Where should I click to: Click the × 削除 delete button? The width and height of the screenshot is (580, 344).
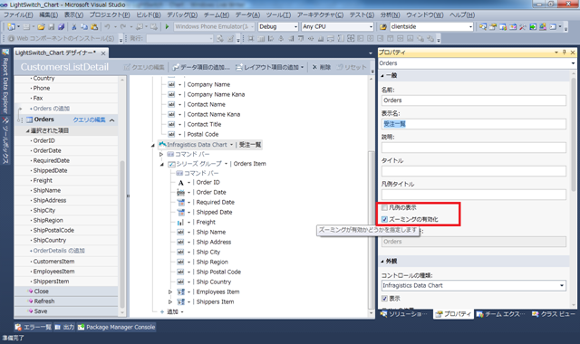(x=321, y=67)
